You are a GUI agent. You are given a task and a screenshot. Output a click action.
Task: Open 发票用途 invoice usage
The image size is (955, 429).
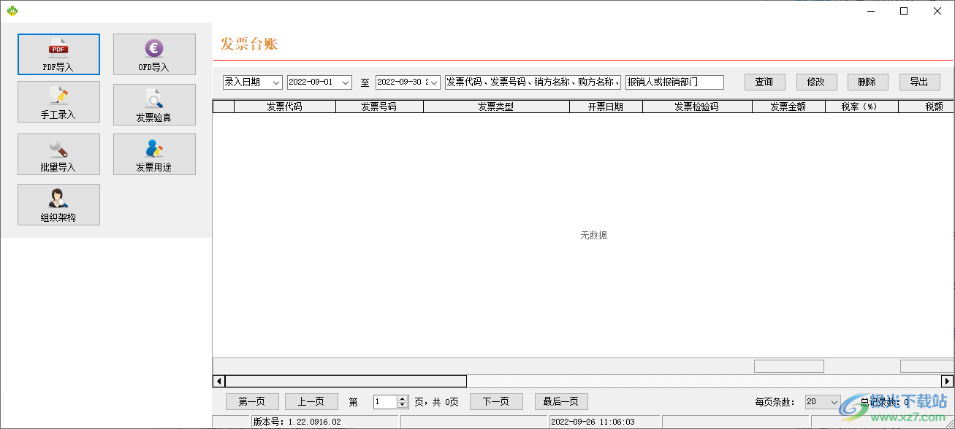click(154, 154)
